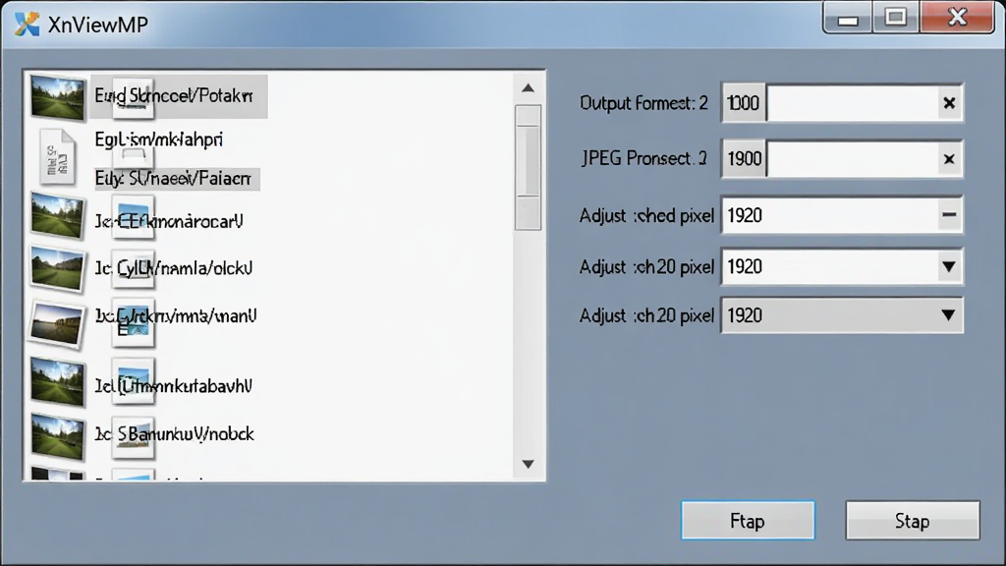Screen dimensions: 1006x566
Task: Select the document file icon in the list
Action: click(56, 156)
